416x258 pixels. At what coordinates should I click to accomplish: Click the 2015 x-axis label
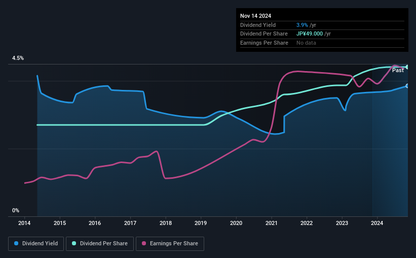60,223
